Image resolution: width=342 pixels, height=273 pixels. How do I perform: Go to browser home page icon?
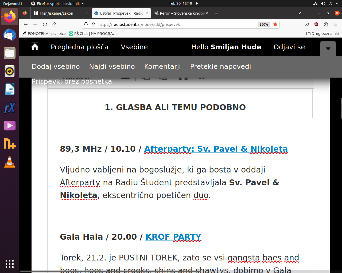(55, 25)
